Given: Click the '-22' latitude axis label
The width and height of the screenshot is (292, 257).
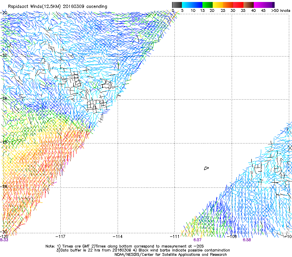Looking at the screenshot, I should [4, 55].
